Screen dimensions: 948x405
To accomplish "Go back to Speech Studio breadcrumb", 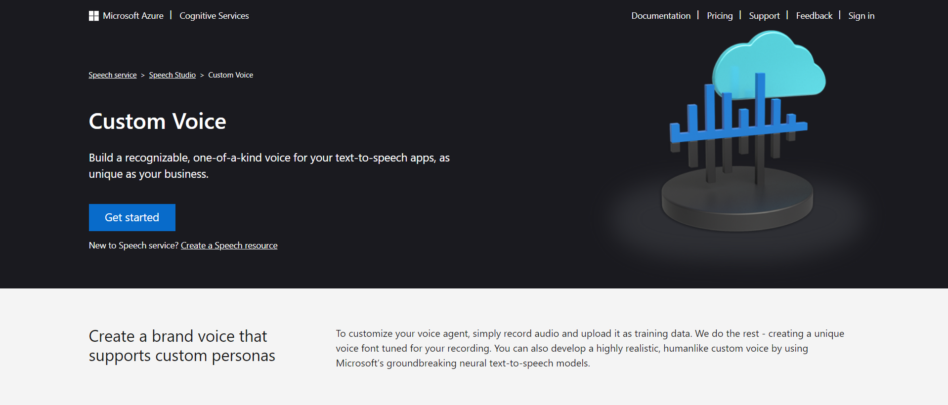I will pyautogui.click(x=172, y=75).
